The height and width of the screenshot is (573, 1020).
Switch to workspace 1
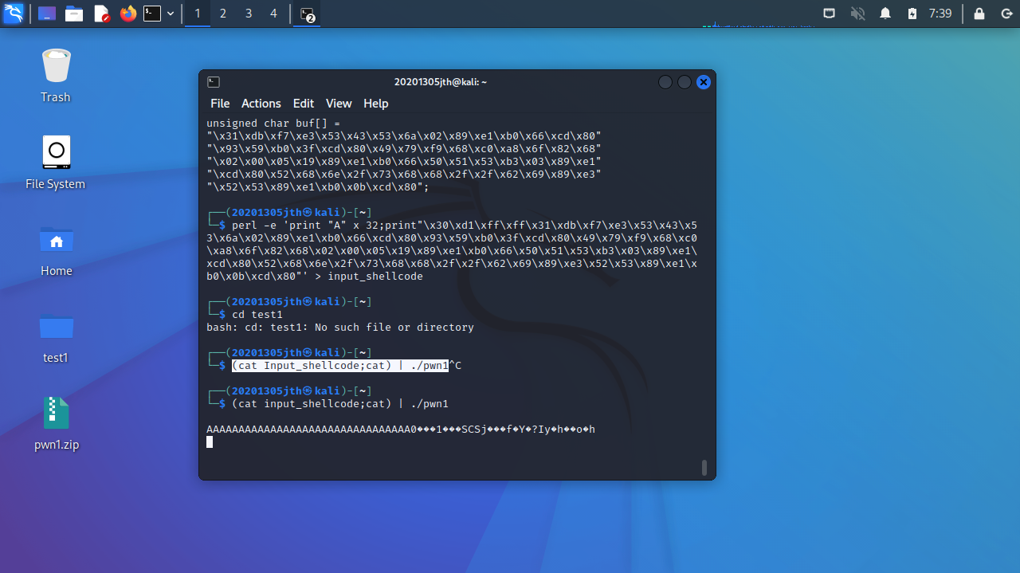tap(197, 14)
